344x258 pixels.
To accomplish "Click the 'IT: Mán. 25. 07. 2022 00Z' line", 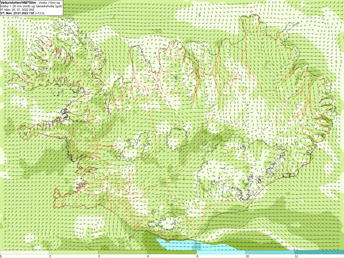I will 17,10.
